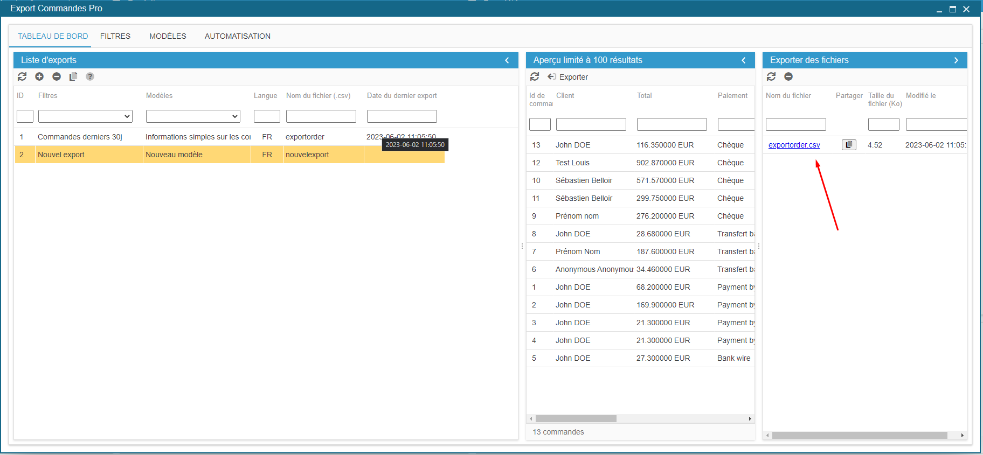The width and height of the screenshot is (983, 455).
Task: Refresh the exported files list
Action: [x=771, y=76]
